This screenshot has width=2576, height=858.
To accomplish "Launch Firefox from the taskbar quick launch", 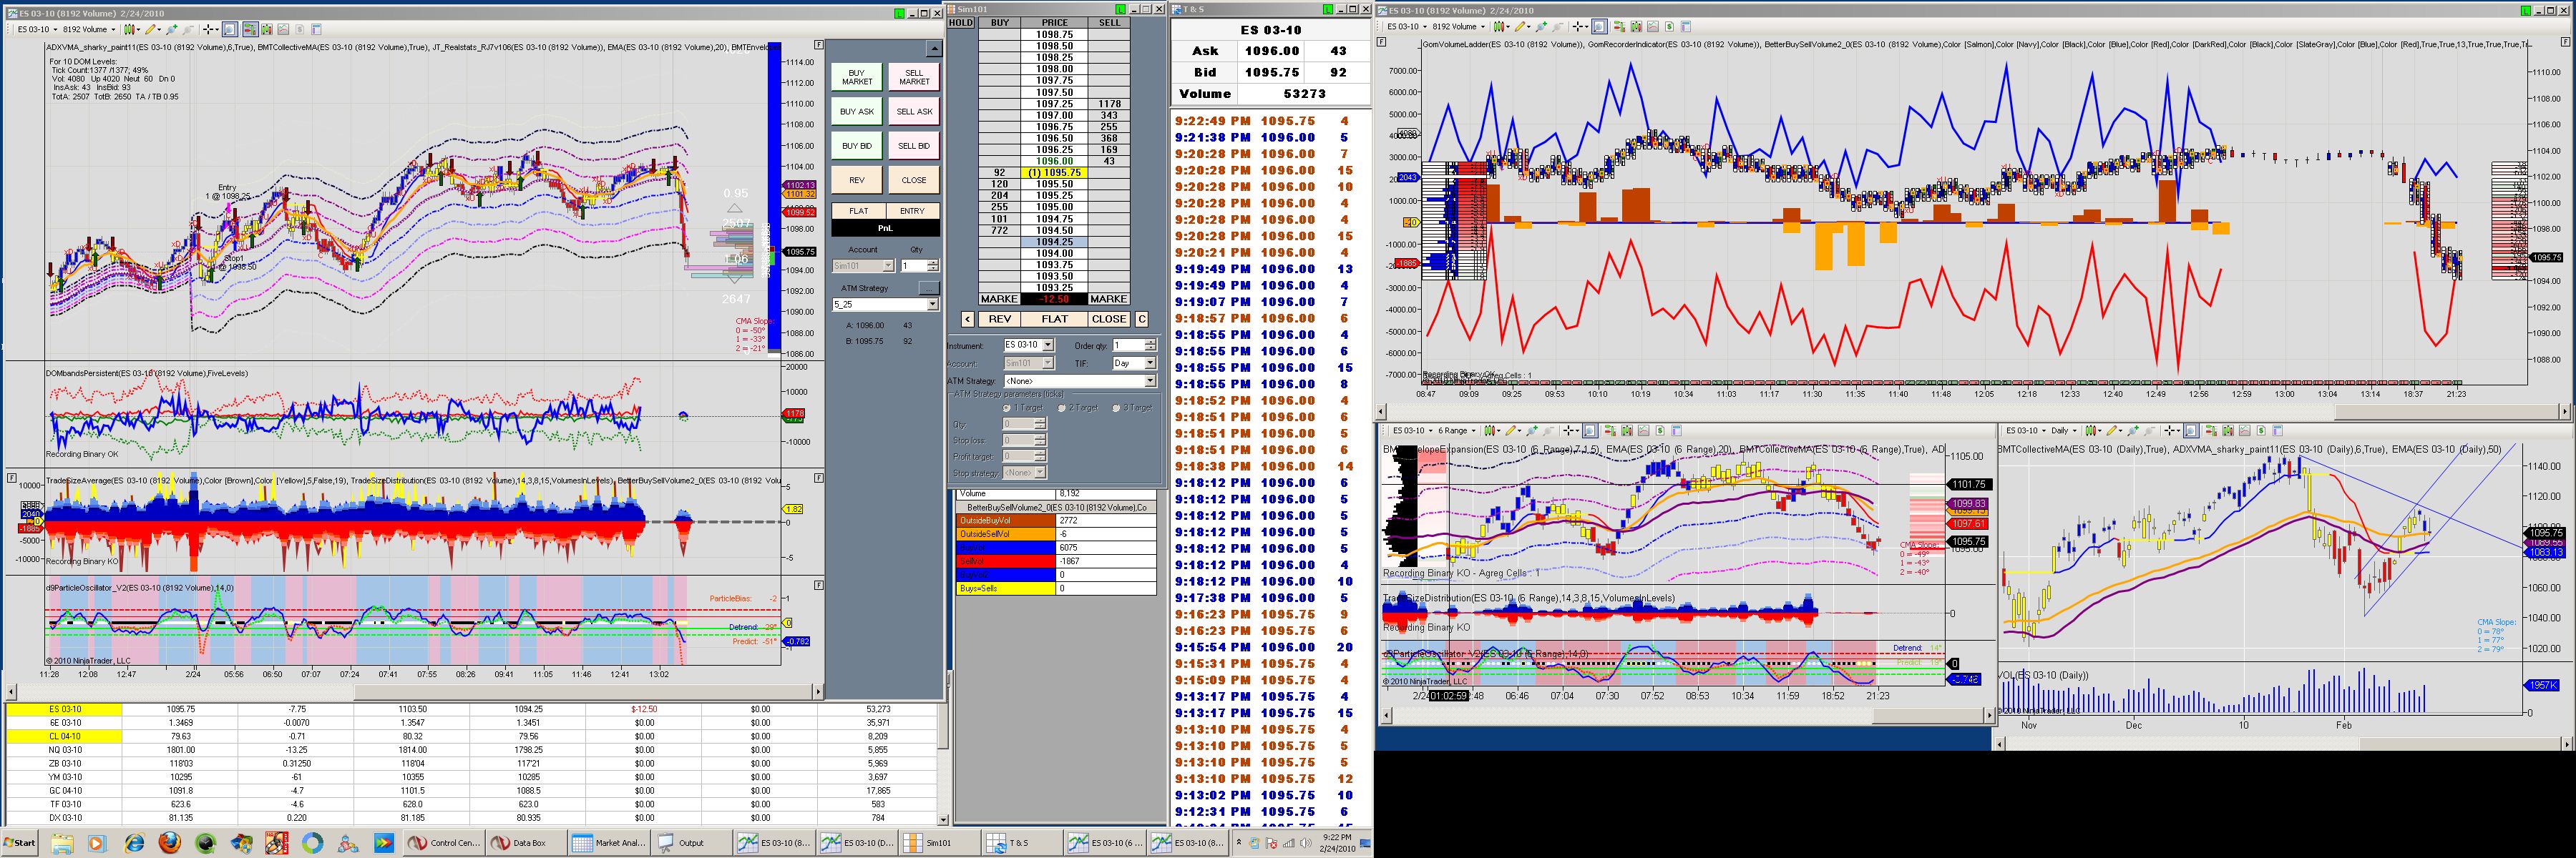I will [x=170, y=843].
